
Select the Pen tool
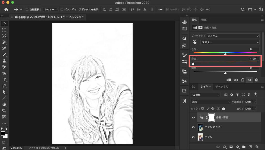(x=4, y=86)
